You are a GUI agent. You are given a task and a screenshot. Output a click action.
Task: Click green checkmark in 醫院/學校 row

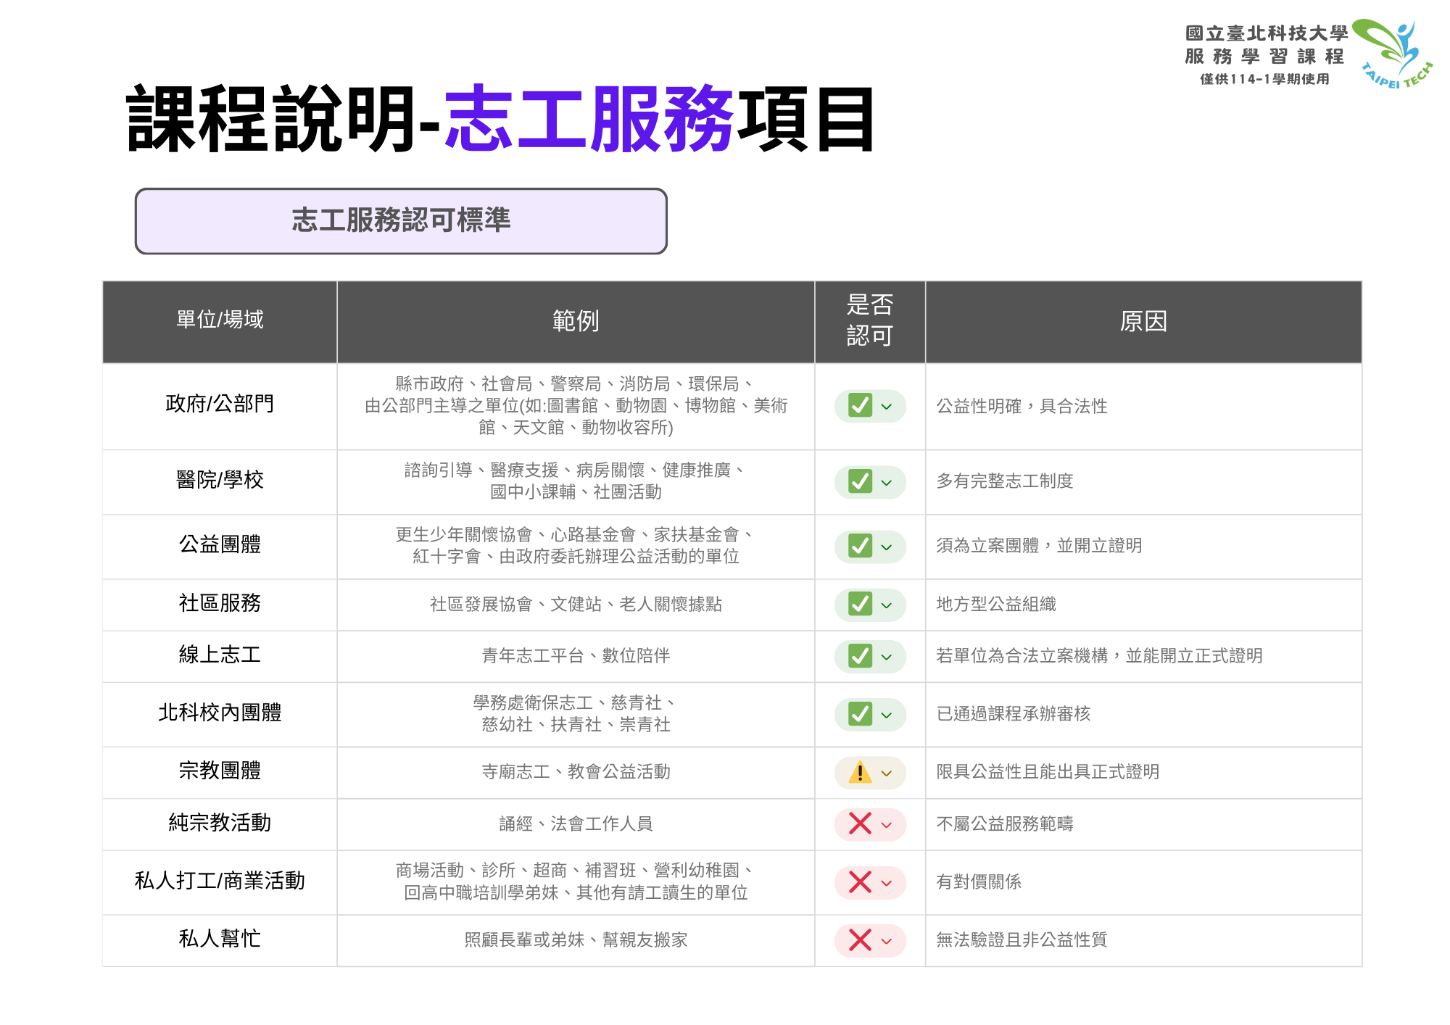860,481
